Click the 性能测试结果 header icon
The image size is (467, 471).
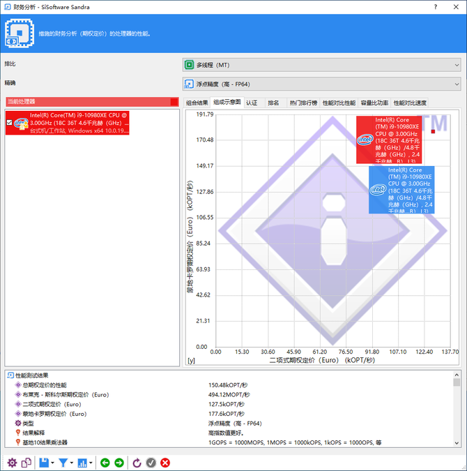[10, 375]
